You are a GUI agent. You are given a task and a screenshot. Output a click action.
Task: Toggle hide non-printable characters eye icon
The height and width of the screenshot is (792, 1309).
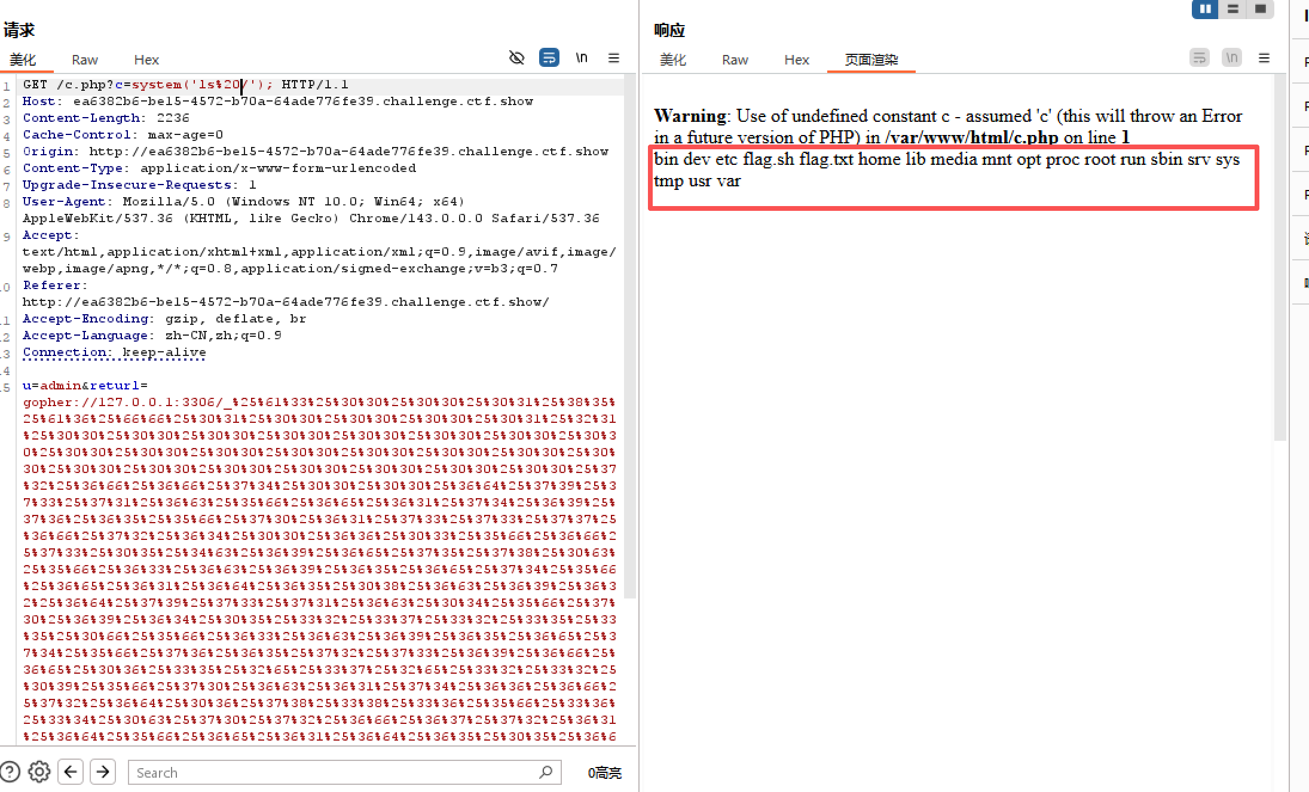[x=516, y=58]
